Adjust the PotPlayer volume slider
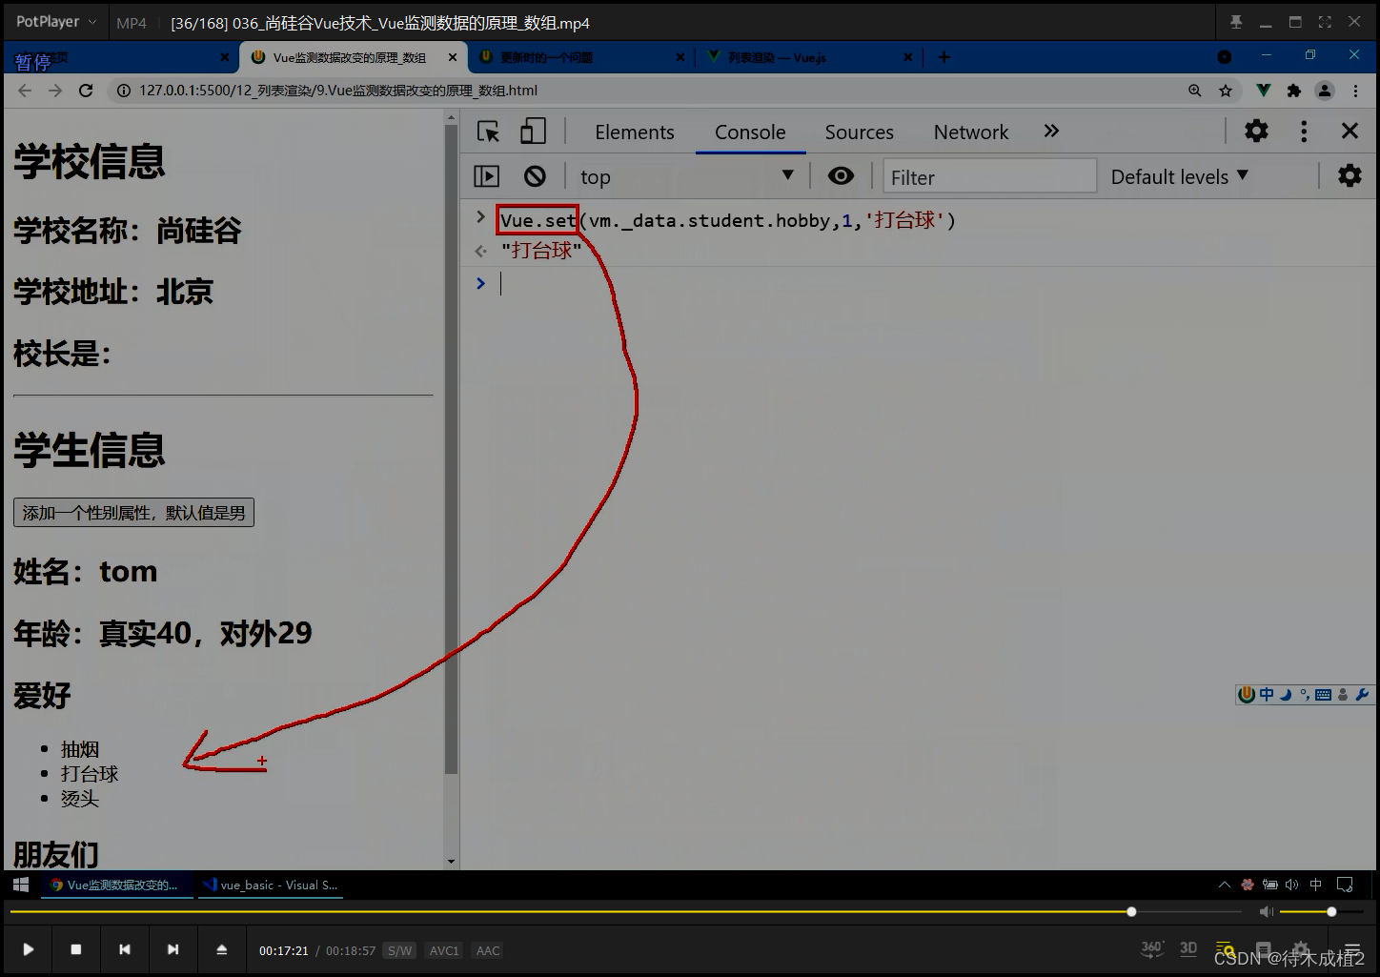Image resolution: width=1380 pixels, height=977 pixels. (x=1321, y=912)
